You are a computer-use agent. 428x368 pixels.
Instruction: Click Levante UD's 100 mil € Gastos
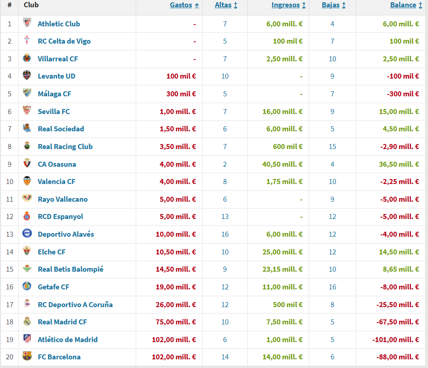pyautogui.click(x=181, y=76)
